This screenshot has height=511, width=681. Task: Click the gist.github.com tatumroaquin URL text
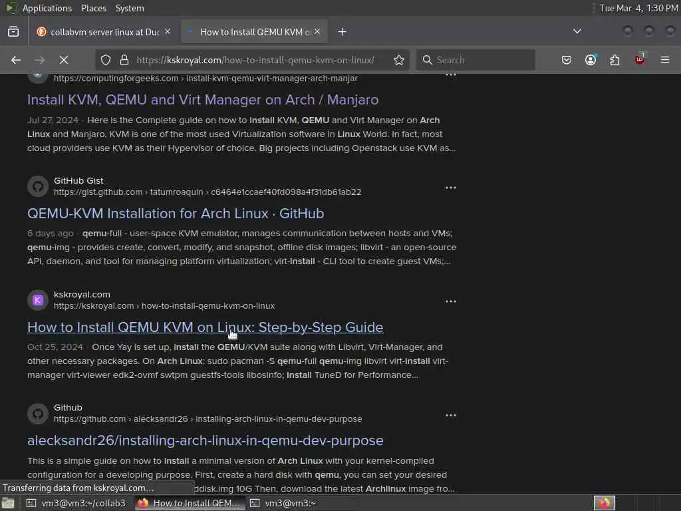point(207,192)
